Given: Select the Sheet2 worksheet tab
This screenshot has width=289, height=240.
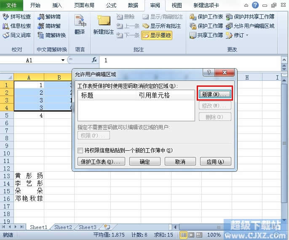Looking at the screenshot, I should click(x=63, y=227).
